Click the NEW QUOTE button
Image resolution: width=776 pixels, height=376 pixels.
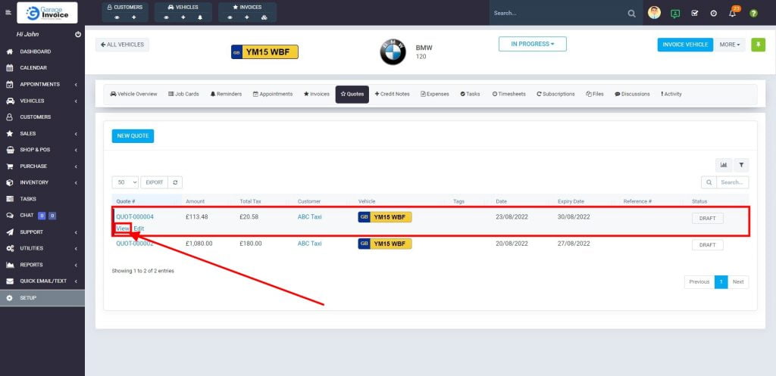133,136
